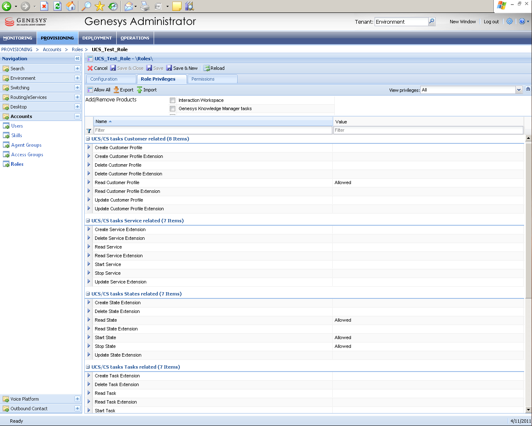Screen dimensions: 532x426
Task: Click the Log out link
Action: pyautogui.click(x=491, y=22)
